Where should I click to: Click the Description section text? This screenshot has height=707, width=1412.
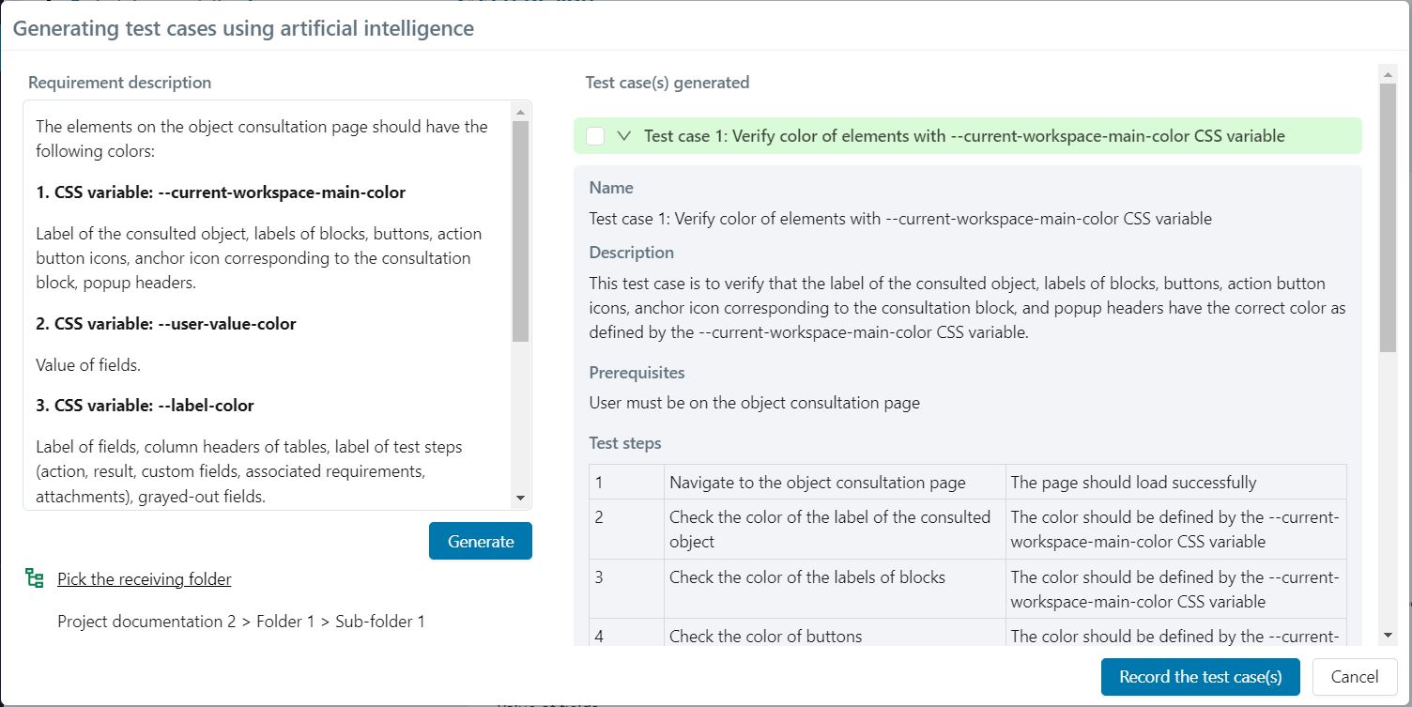point(967,305)
